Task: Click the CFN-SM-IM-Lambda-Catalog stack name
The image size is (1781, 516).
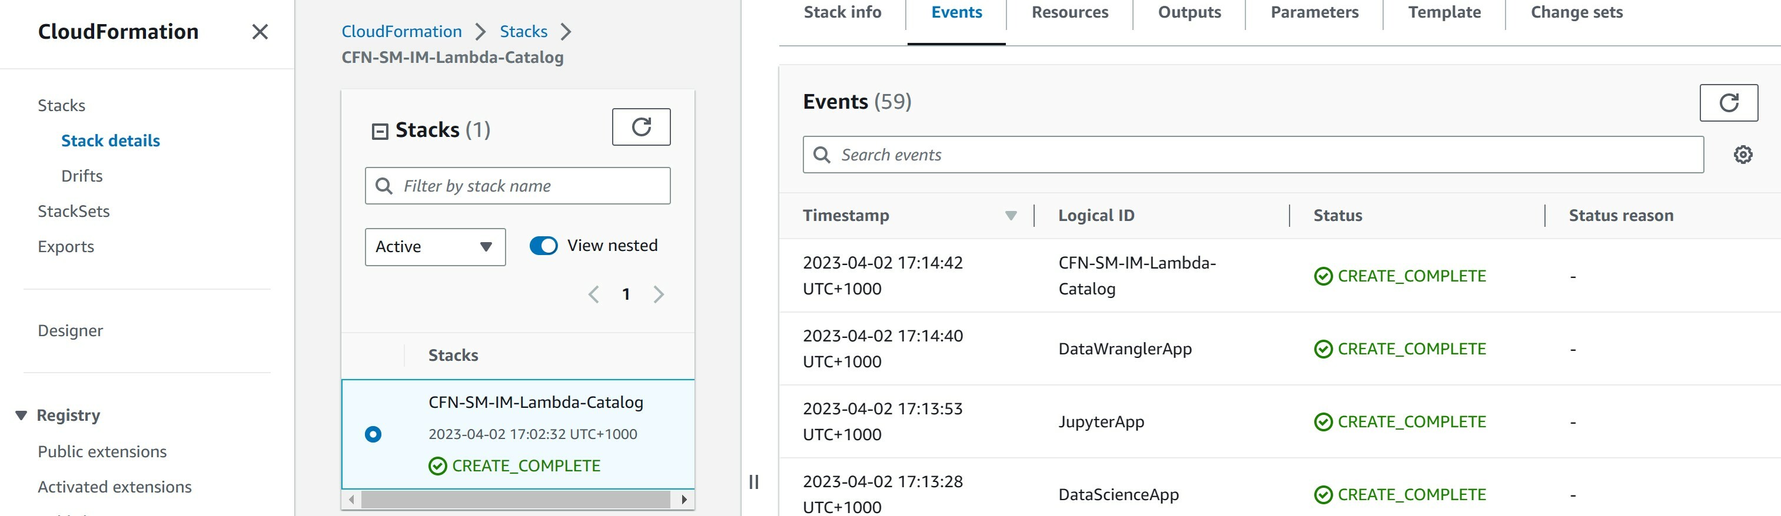Action: pyautogui.click(x=536, y=403)
